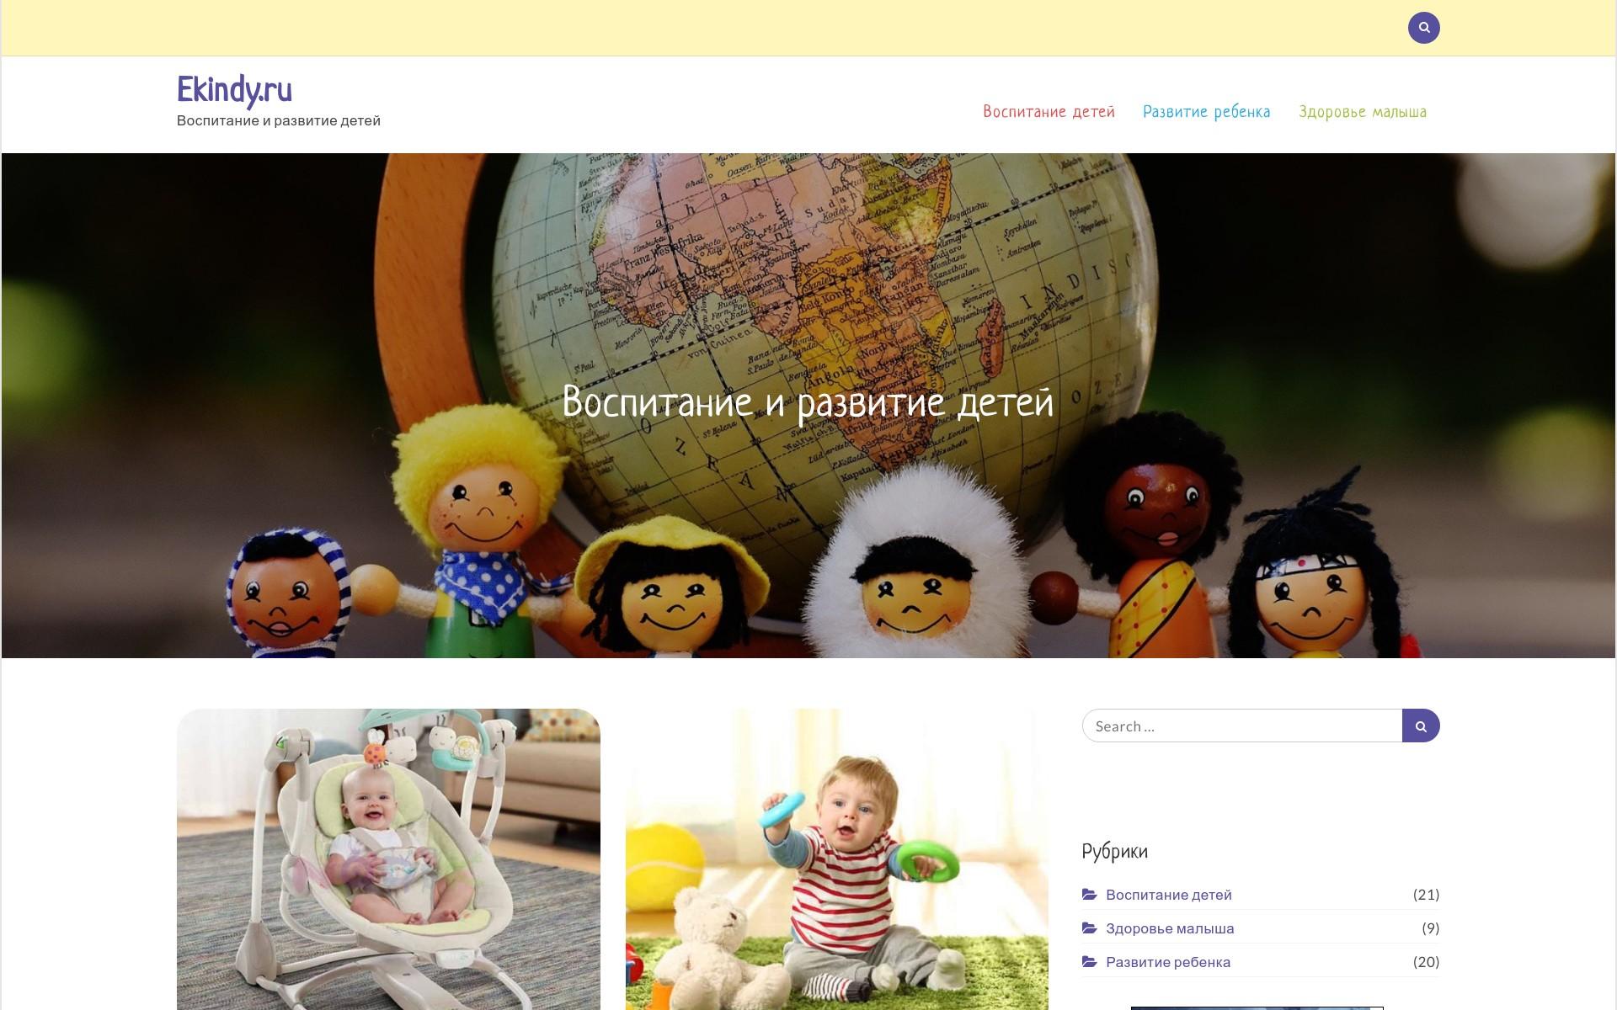Open the Ekindy.ru site logo
The image size is (1617, 1010).
click(x=234, y=90)
